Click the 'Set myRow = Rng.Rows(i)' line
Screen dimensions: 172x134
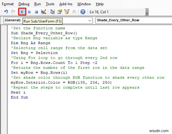tap(39, 73)
